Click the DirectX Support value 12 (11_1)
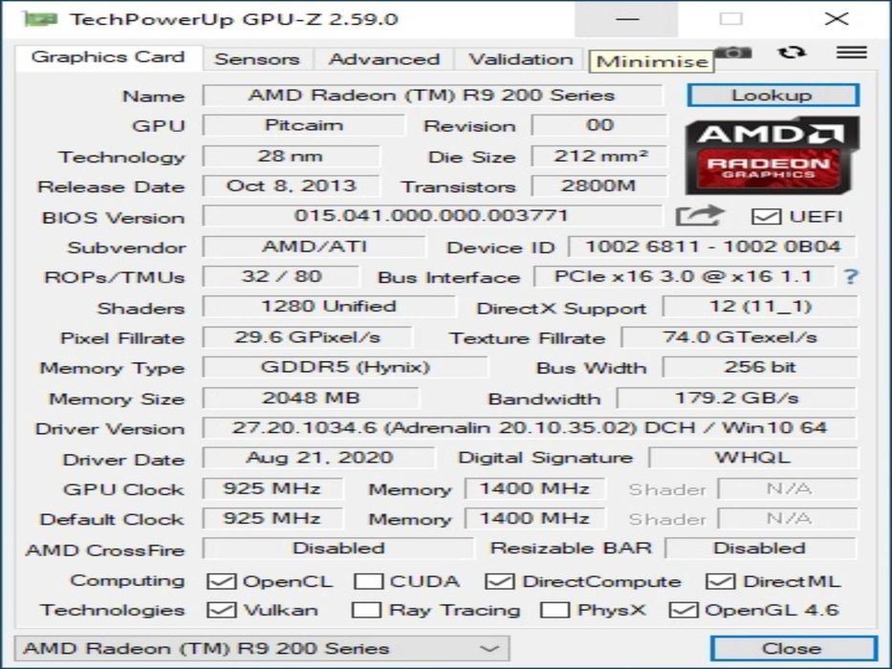 (x=760, y=307)
